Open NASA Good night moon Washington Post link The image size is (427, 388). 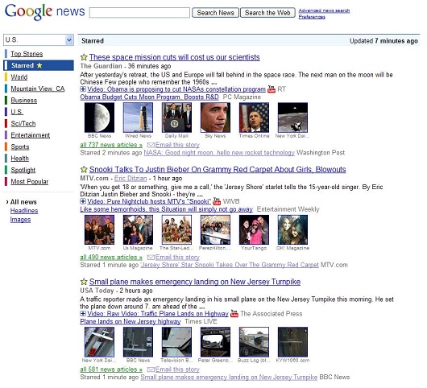coord(219,153)
